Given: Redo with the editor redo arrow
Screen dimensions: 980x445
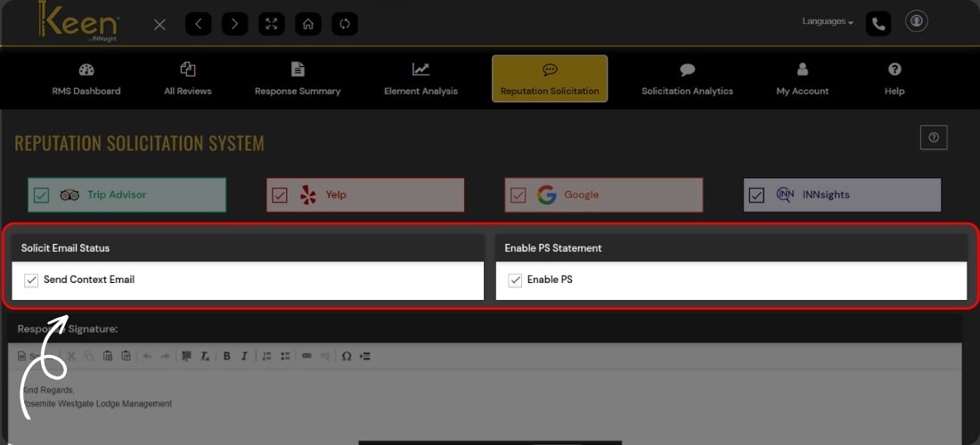Looking at the screenshot, I should coord(165,356).
